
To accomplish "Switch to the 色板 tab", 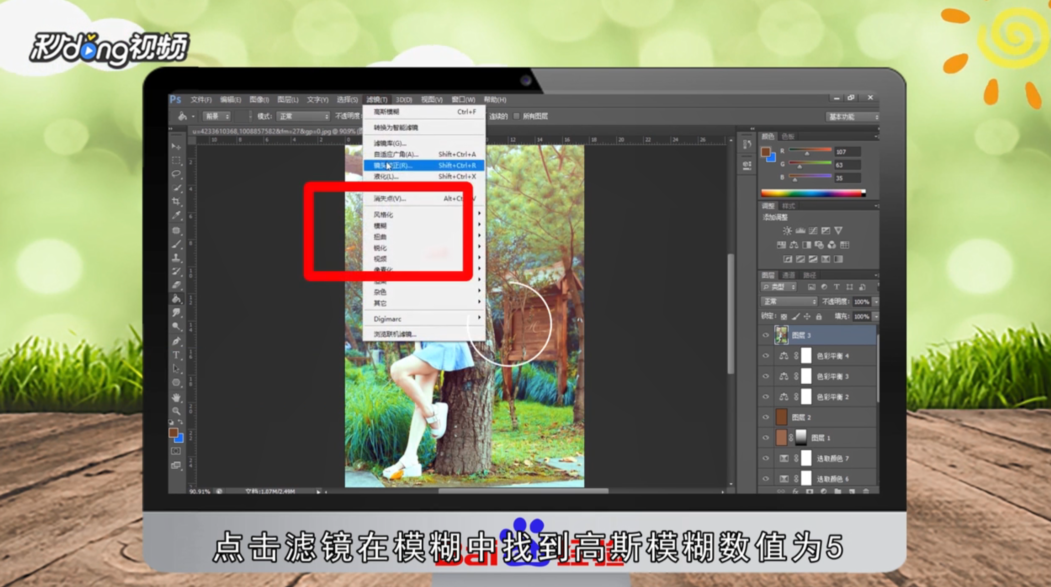I will [788, 136].
